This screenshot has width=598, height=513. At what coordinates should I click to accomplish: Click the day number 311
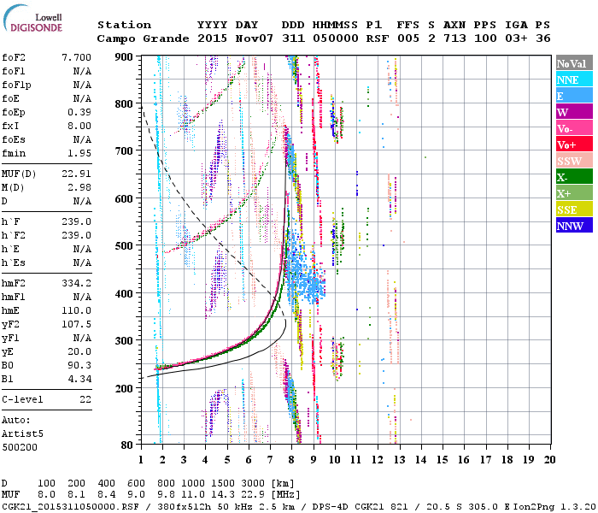click(293, 38)
